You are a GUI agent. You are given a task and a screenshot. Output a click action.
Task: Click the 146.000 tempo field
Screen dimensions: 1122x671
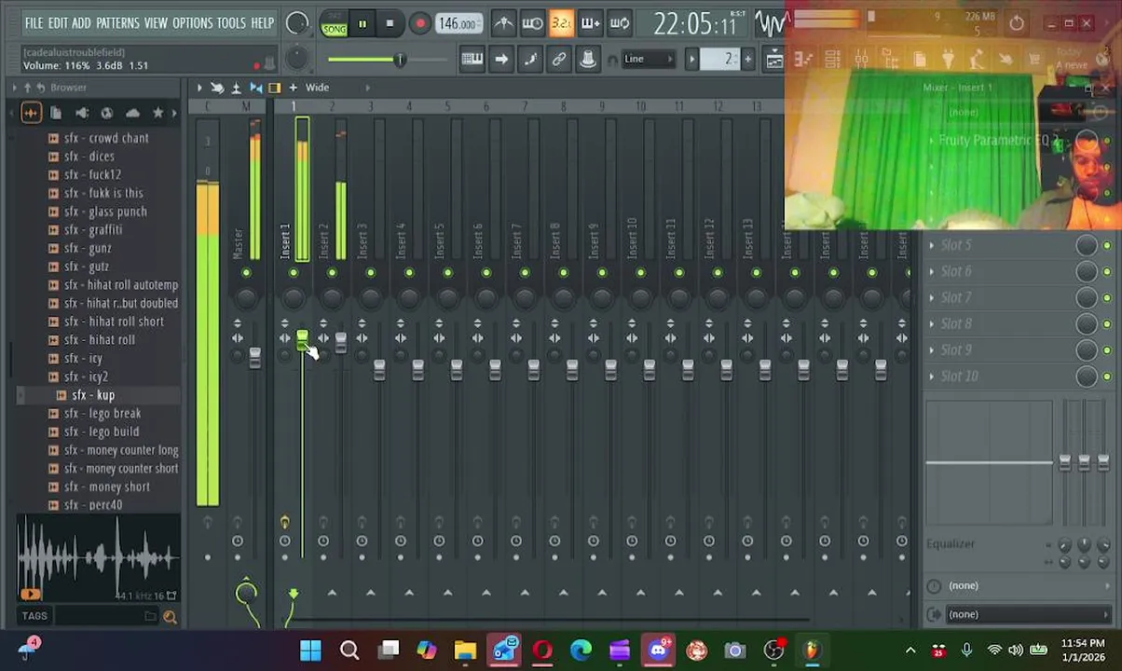tap(458, 24)
